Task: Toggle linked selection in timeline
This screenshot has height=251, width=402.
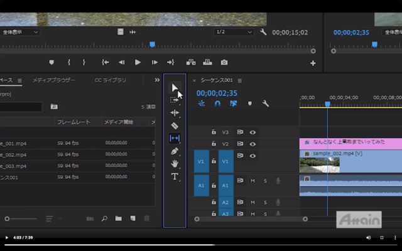Action: pos(233,104)
